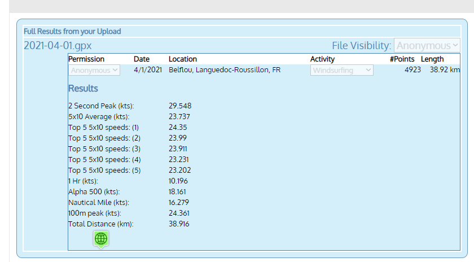The height and width of the screenshot is (262, 474).
Task: Select the Location column header
Action: coord(183,59)
